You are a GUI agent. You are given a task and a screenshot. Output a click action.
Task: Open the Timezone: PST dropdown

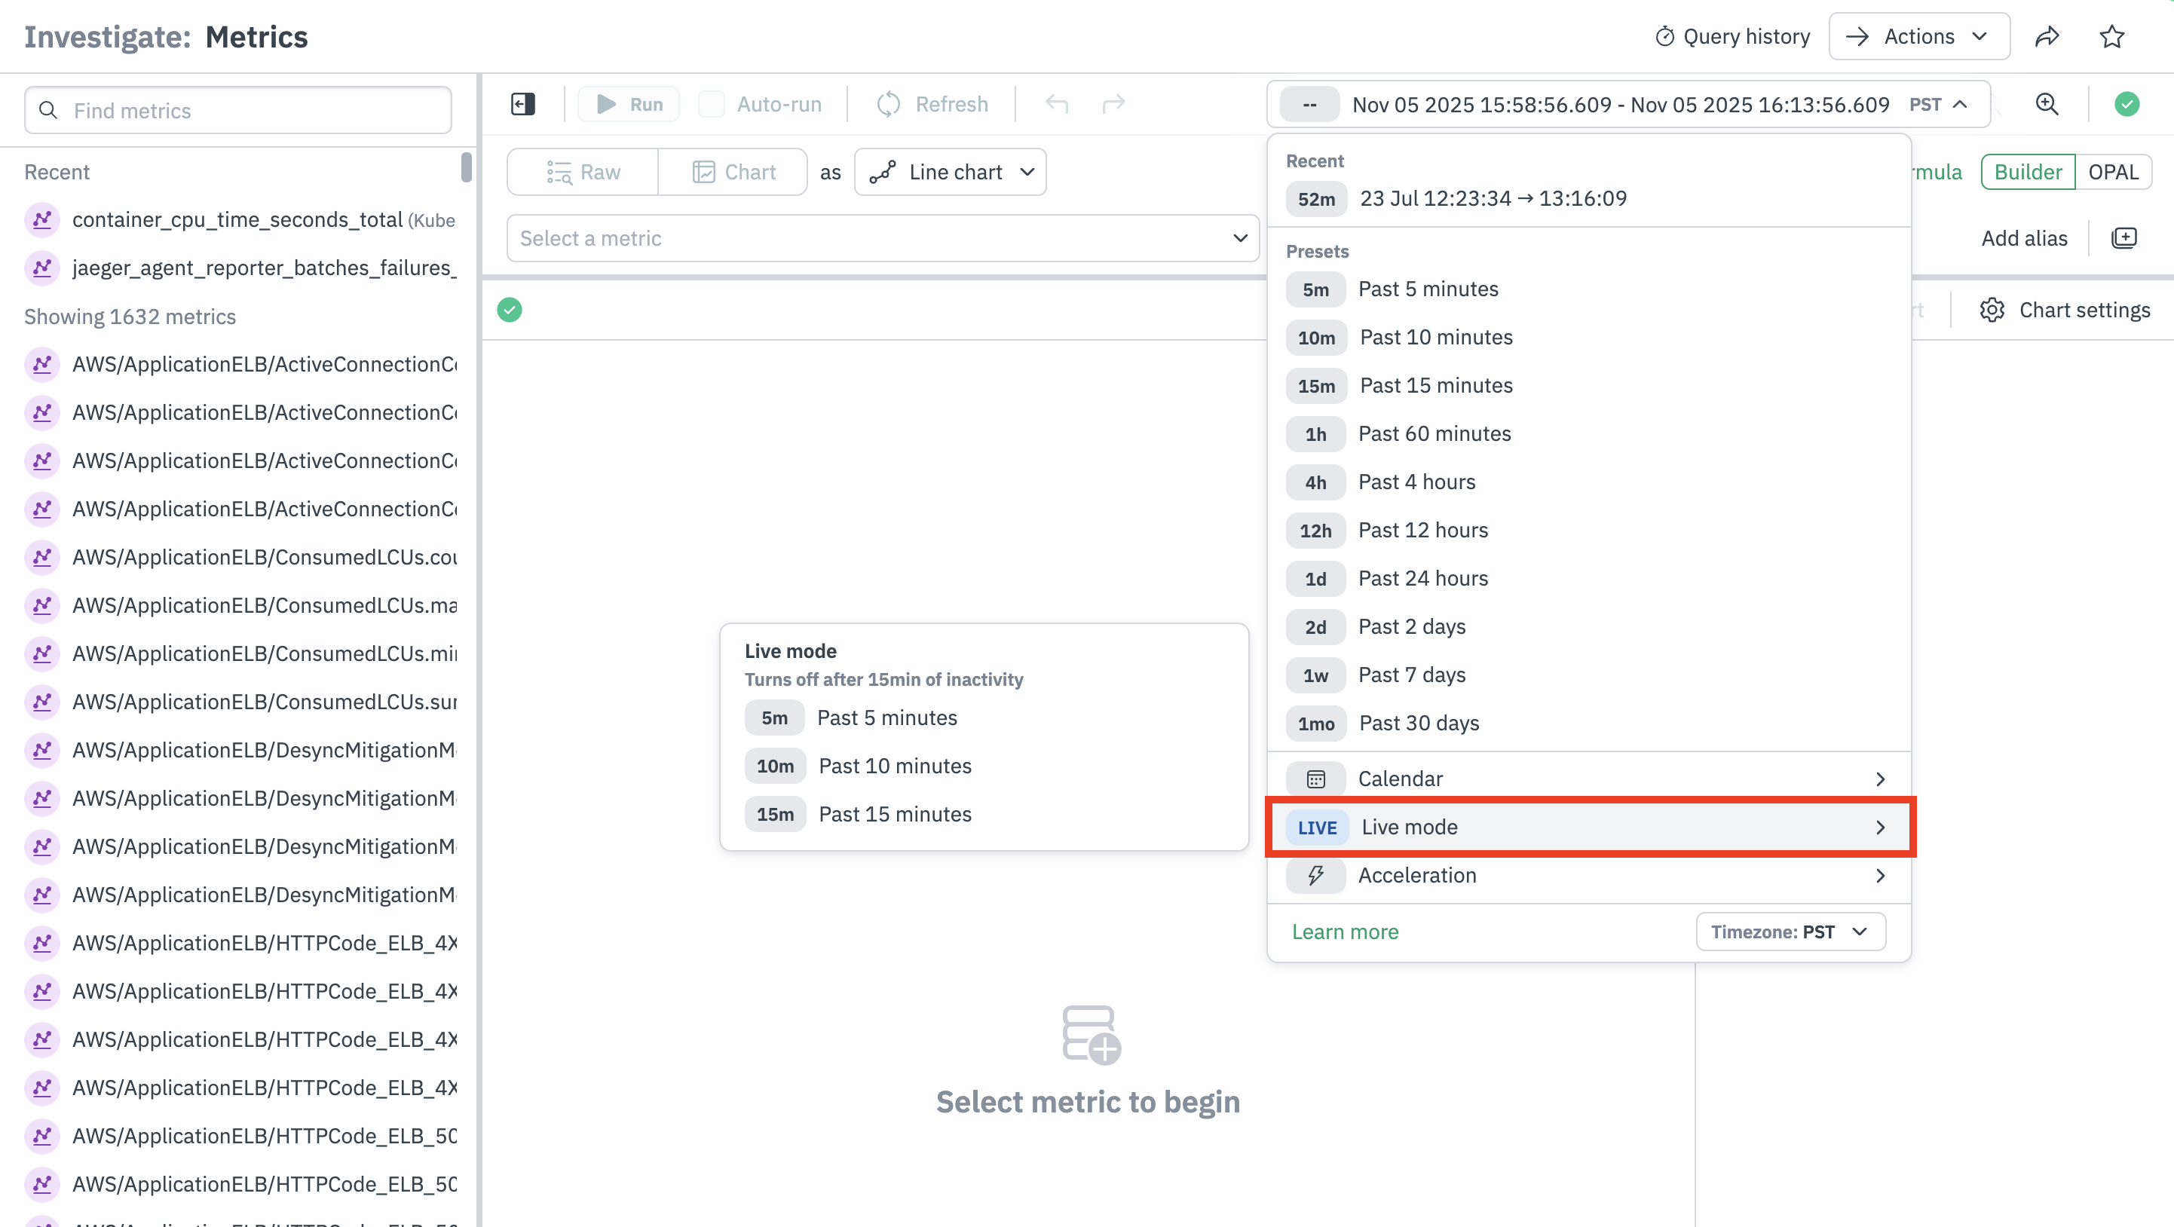coord(1790,932)
